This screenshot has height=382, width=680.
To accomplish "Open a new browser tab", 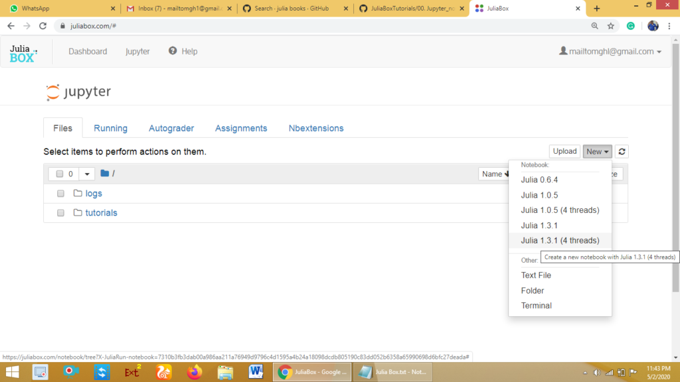I will [x=597, y=8].
